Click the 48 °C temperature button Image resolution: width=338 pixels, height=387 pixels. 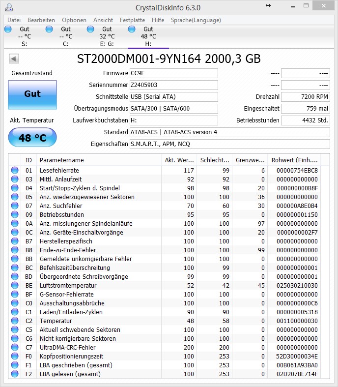(x=32, y=138)
